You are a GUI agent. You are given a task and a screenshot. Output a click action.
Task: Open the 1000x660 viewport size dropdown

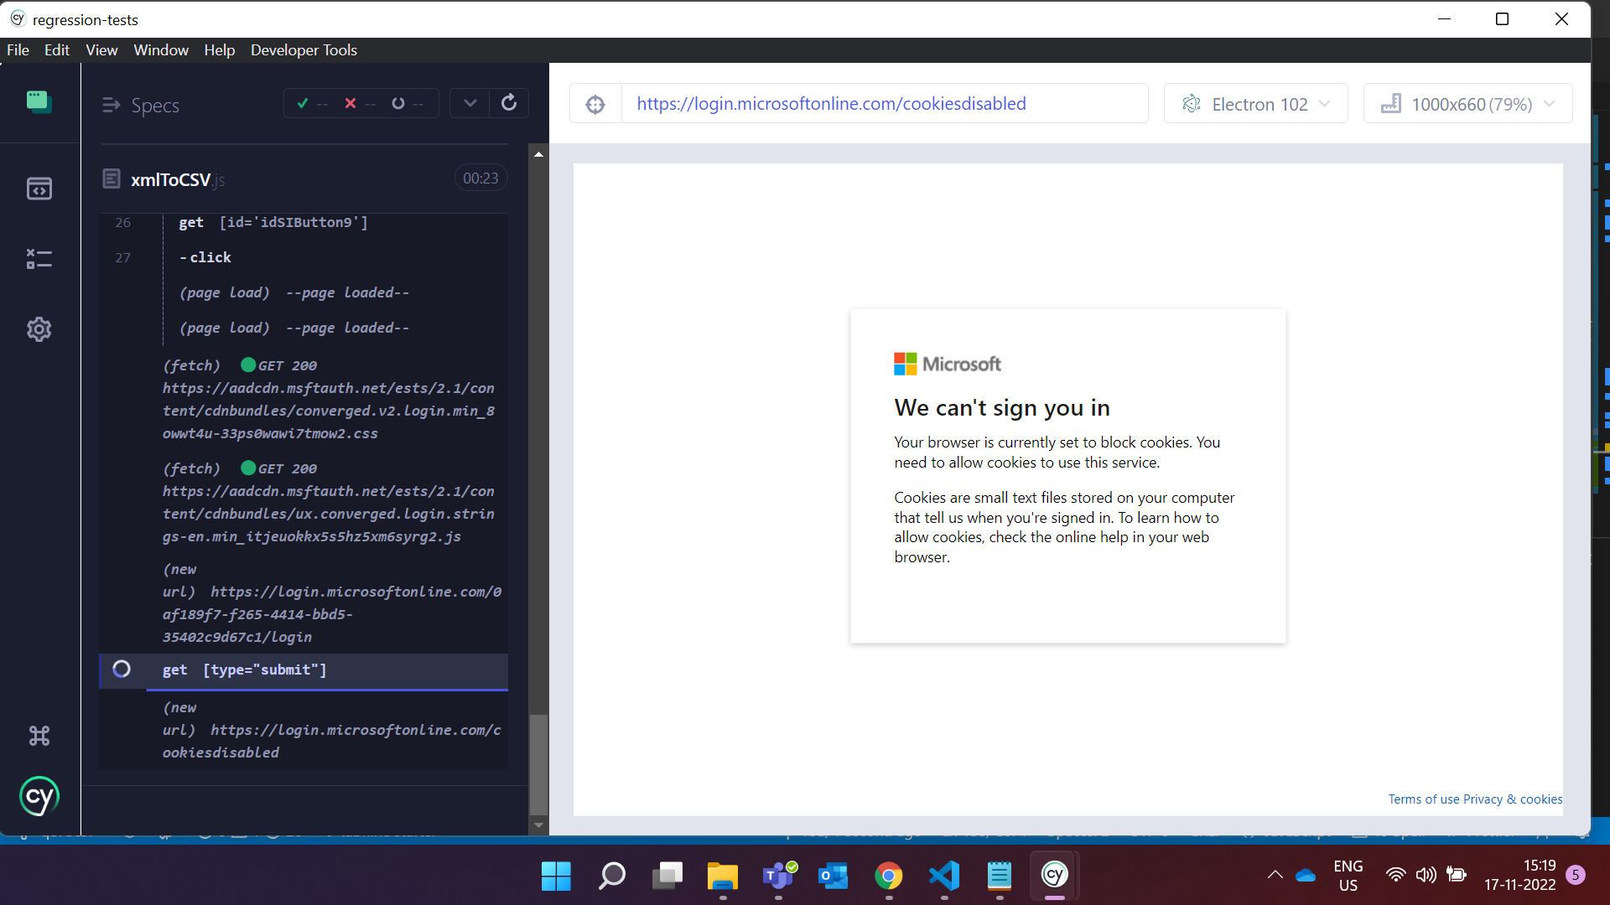[x=1467, y=104]
